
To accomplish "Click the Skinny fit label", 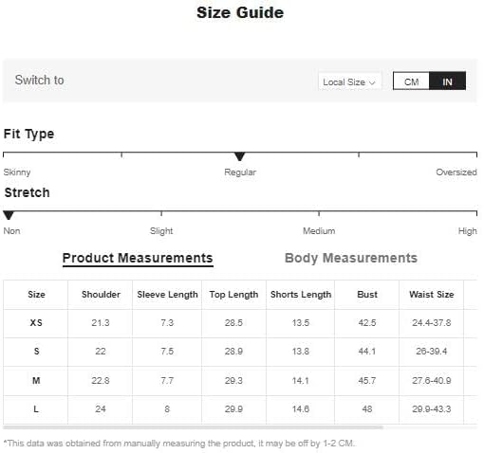I will click(x=17, y=172).
